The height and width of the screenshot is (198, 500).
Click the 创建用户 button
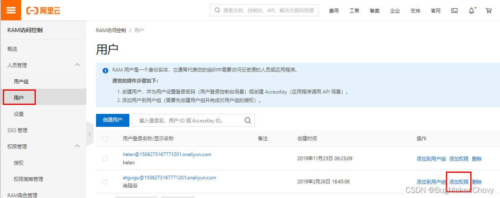click(113, 120)
